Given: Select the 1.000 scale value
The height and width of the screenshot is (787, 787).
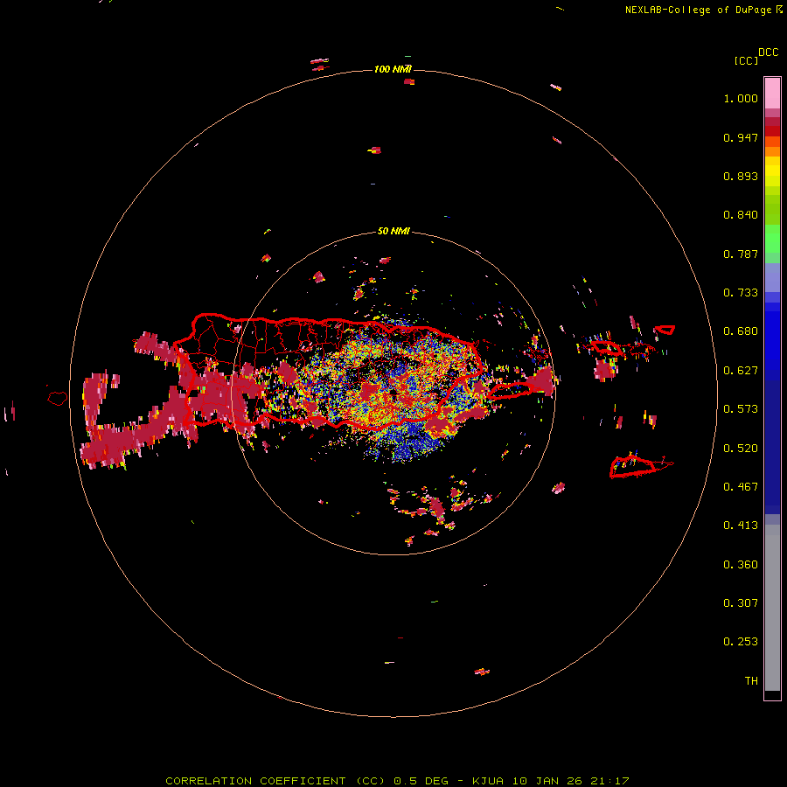Looking at the screenshot, I should pyautogui.click(x=741, y=98).
